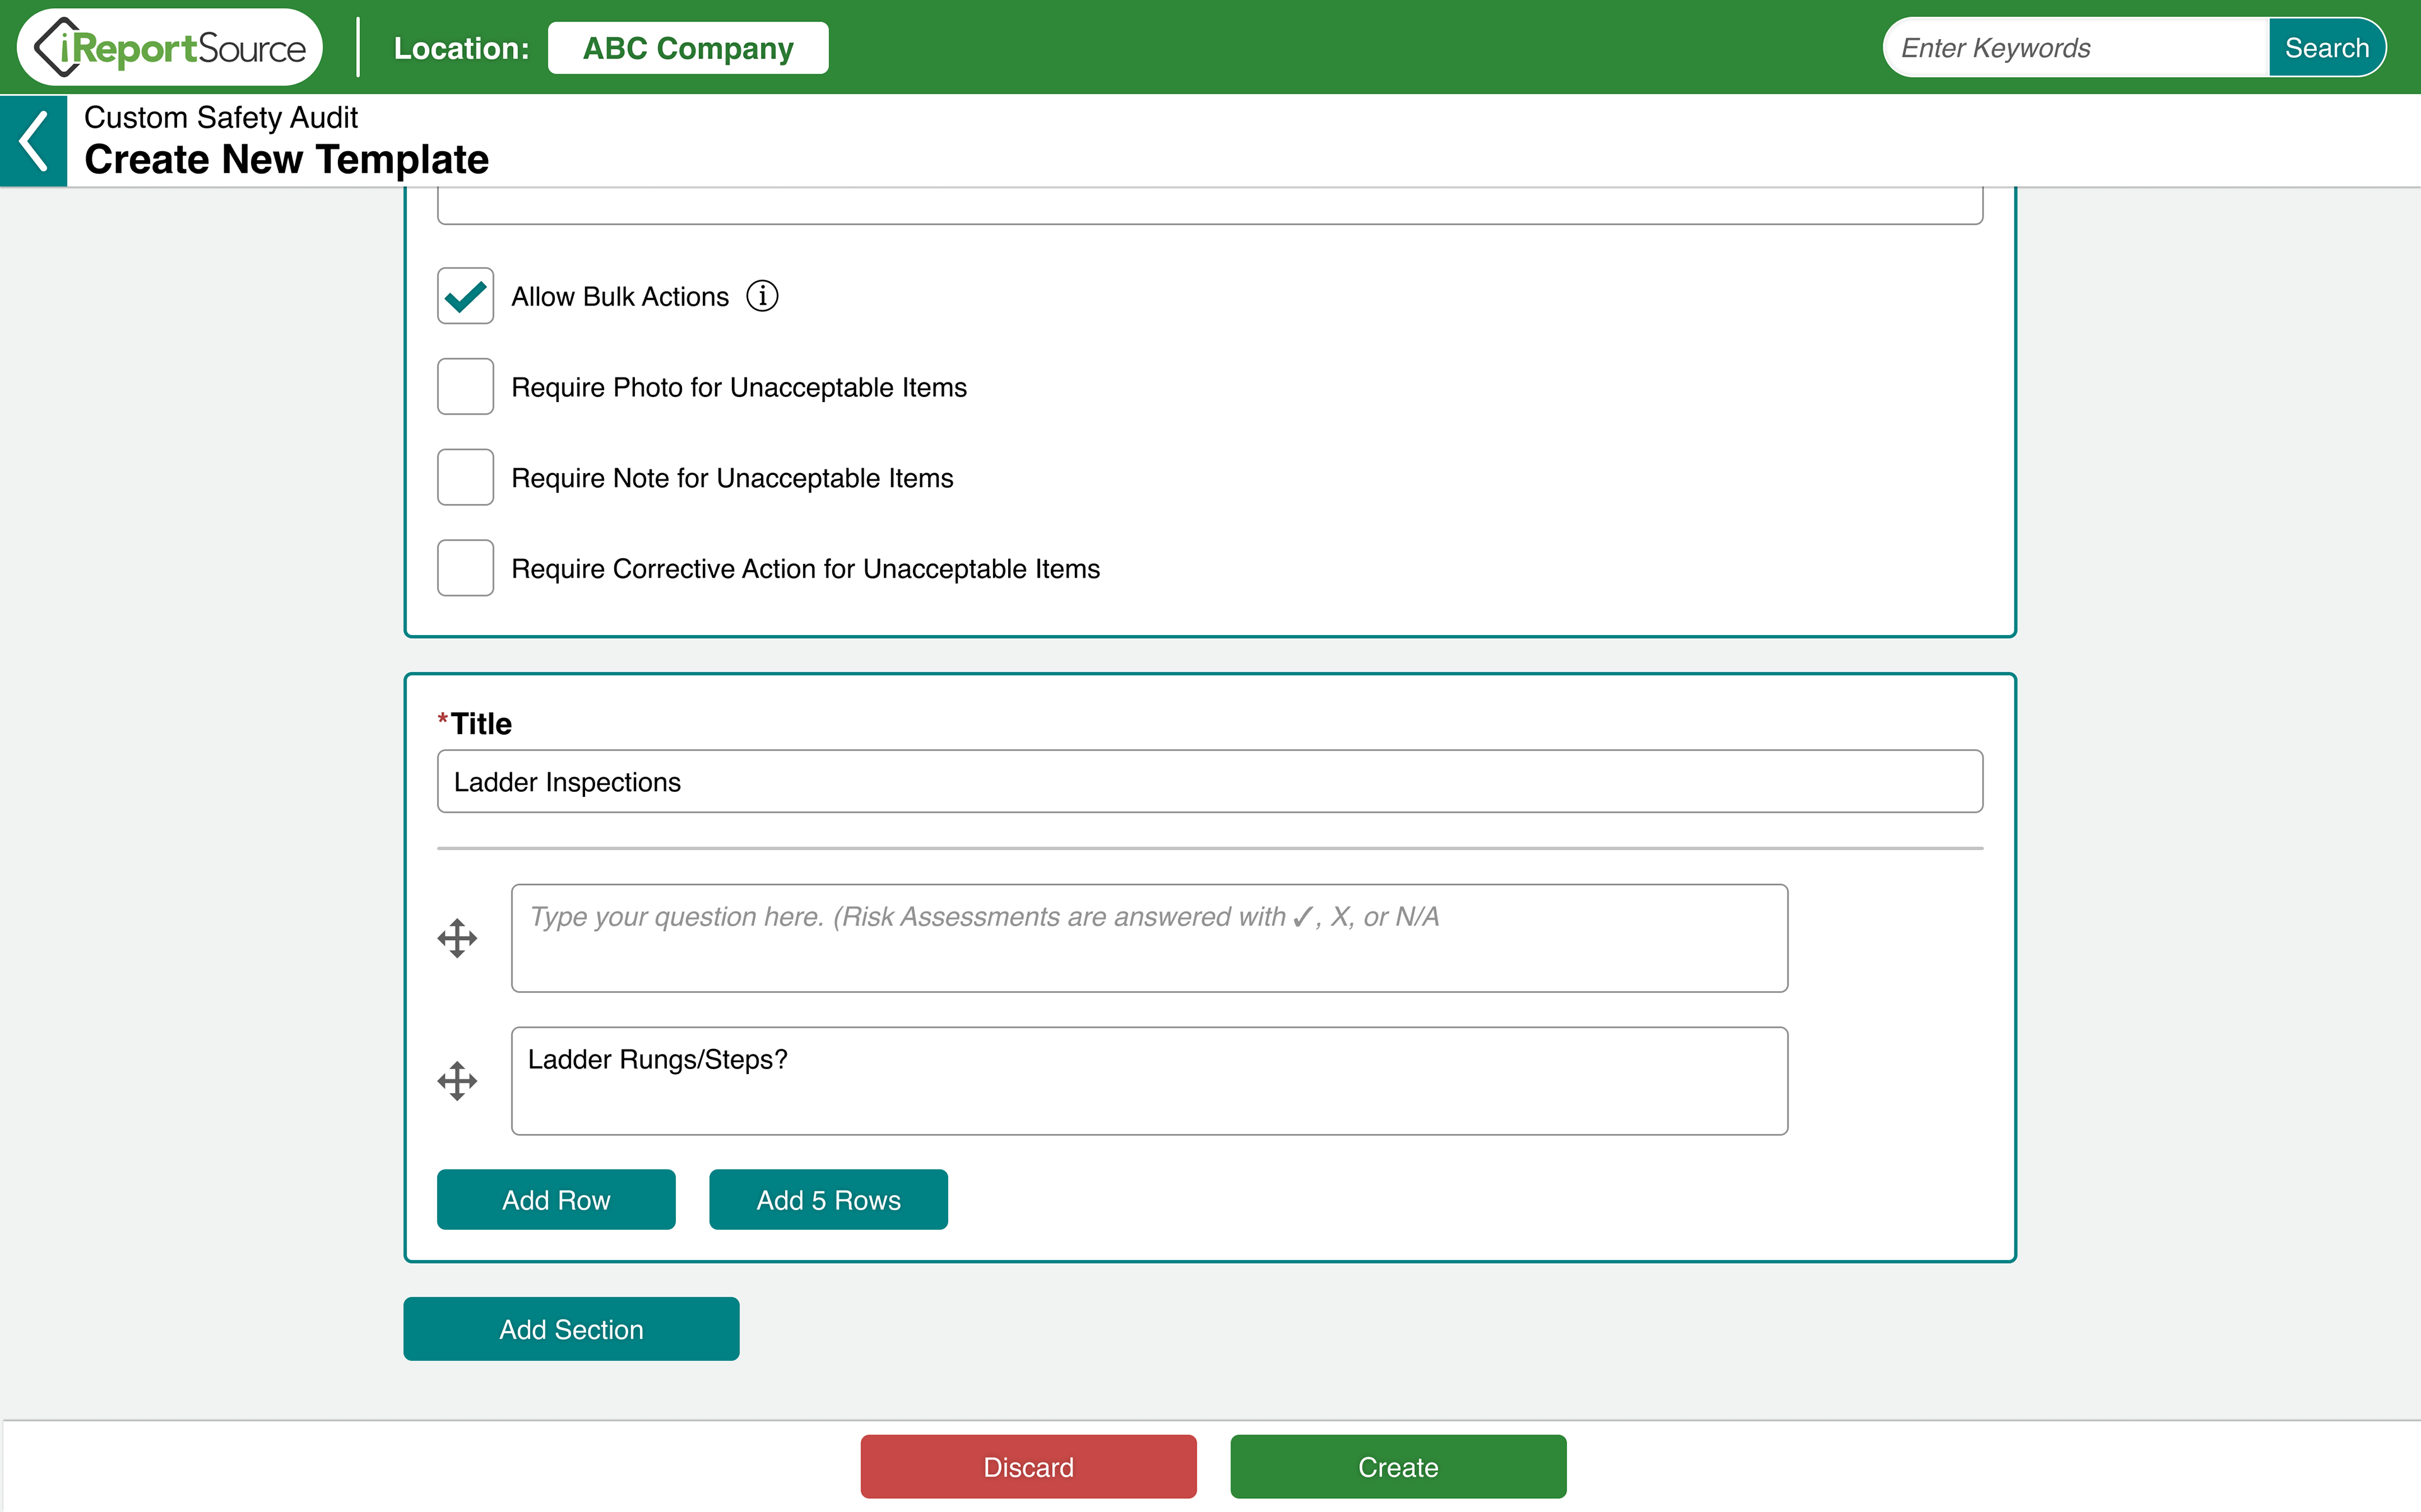Click the iReportSource logo

click(x=170, y=47)
